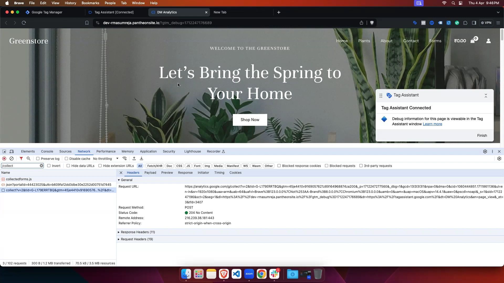Click the /collect filter input field
504x283 pixels.
click(x=20, y=166)
